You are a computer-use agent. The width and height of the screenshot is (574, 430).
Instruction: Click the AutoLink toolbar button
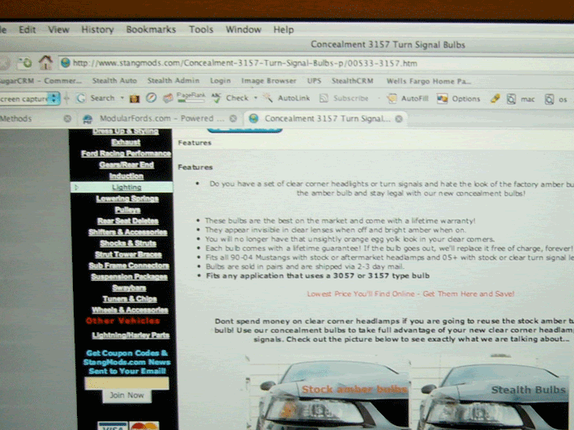pos(287,98)
